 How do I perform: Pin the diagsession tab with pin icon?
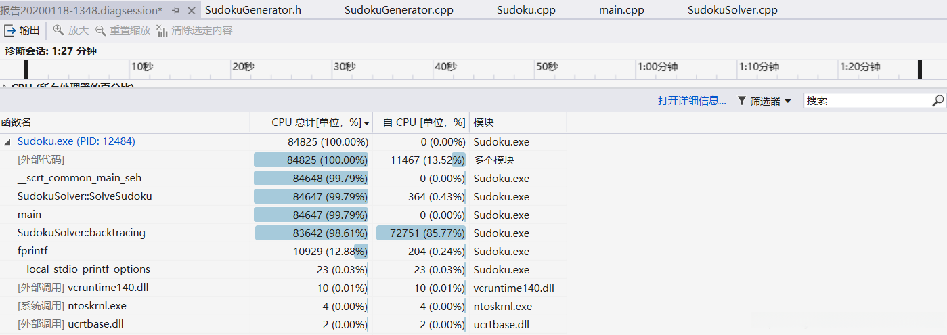tap(175, 10)
